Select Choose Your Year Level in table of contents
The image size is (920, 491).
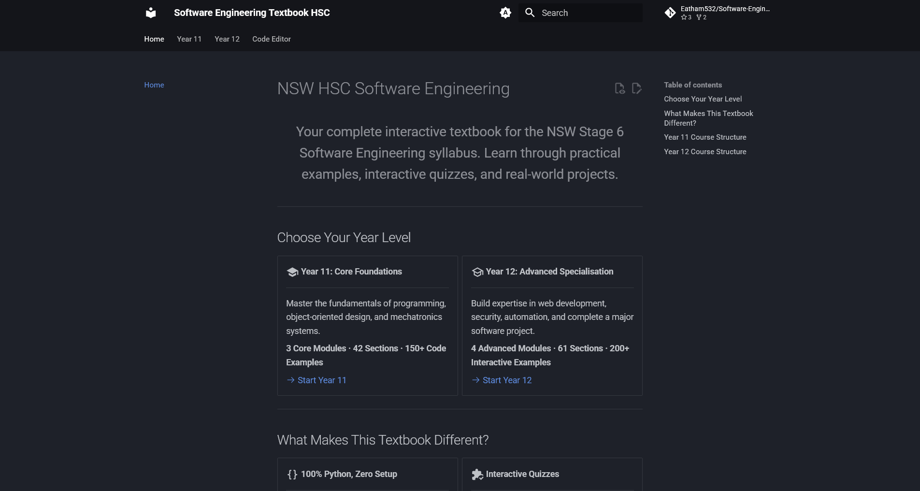pyautogui.click(x=703, y=99)
